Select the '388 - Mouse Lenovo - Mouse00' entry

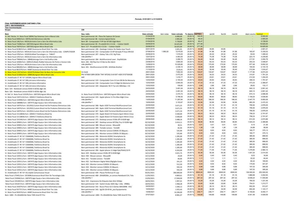101,125
